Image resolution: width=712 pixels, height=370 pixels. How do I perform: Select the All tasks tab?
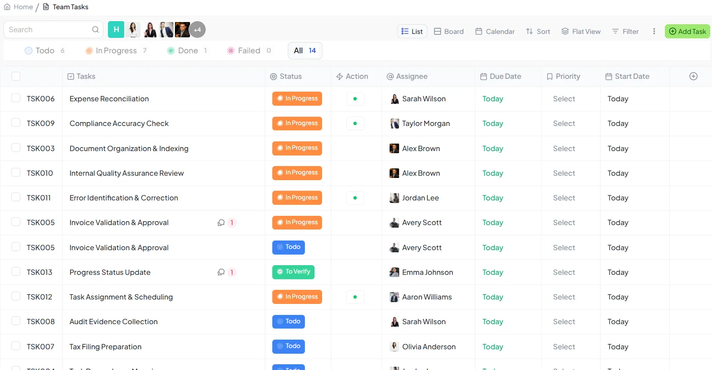pyautogui.click(x=305, y=51)
